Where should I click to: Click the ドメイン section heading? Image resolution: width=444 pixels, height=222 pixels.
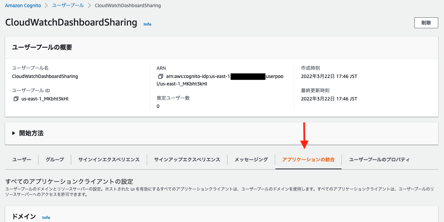click(x=24, y=217)
